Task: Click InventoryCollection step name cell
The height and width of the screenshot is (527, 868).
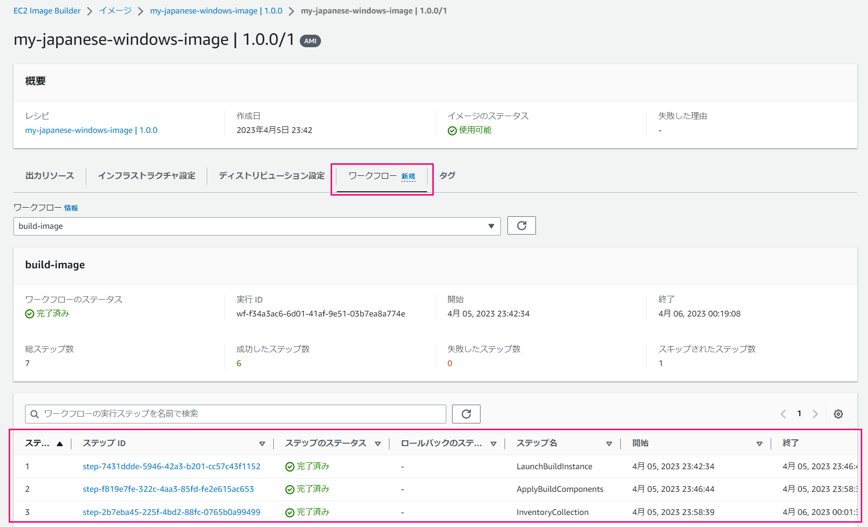Action: [x=552, y=512]
